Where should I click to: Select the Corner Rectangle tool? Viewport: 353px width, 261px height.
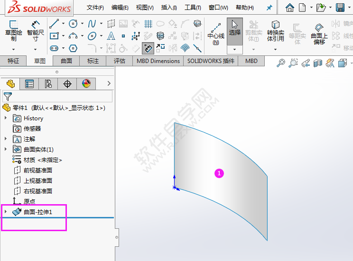click(54, 36)
